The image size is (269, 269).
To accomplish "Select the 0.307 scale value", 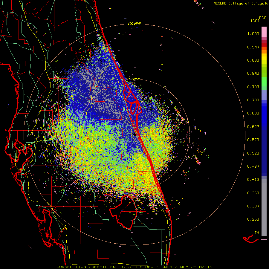I will tap(253, 206).
